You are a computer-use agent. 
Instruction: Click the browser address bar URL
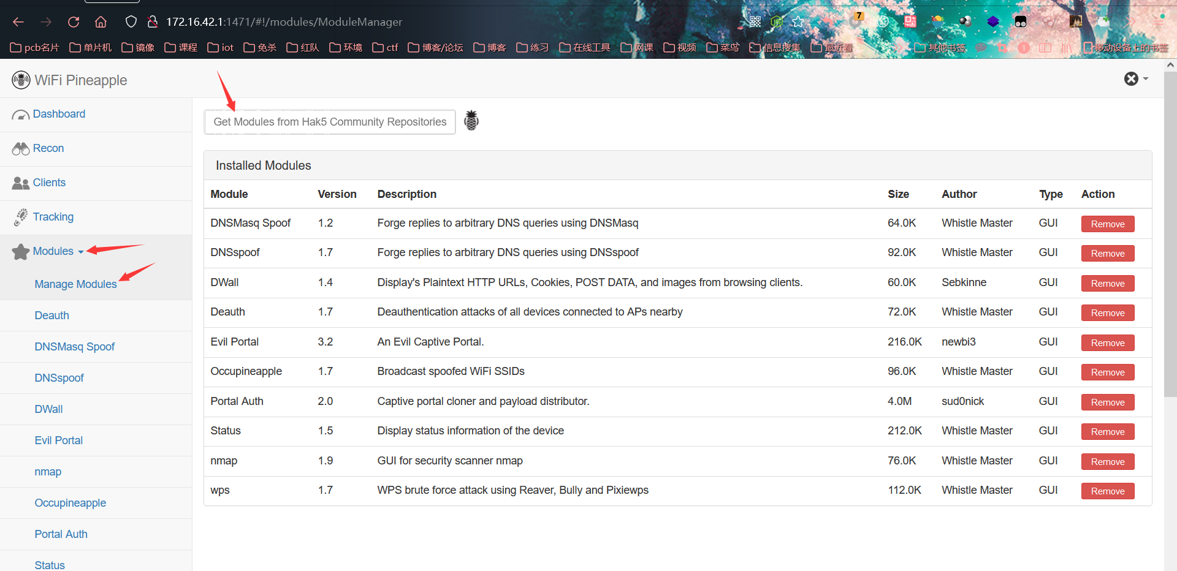[284, 22]
